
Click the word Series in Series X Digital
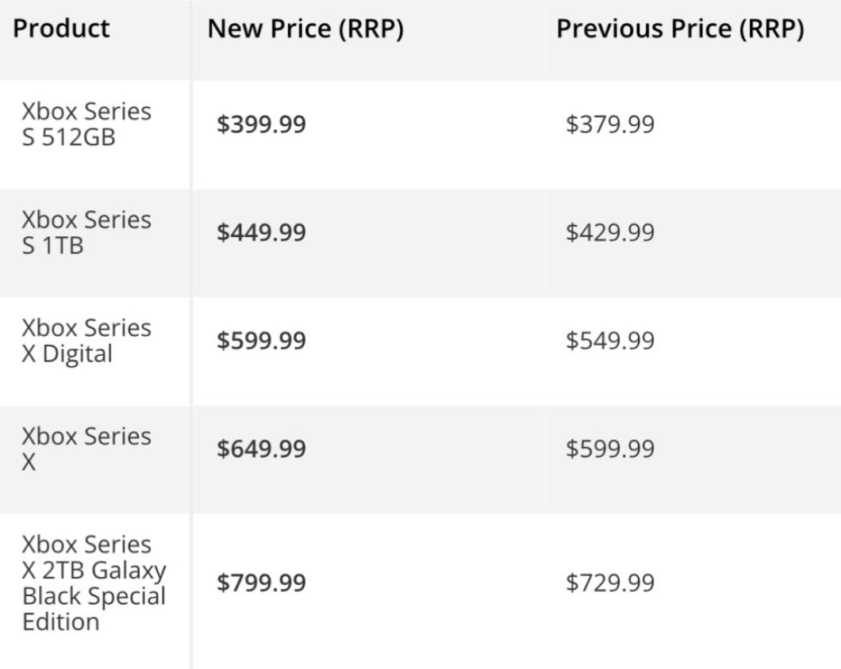(x=118, y=328)
